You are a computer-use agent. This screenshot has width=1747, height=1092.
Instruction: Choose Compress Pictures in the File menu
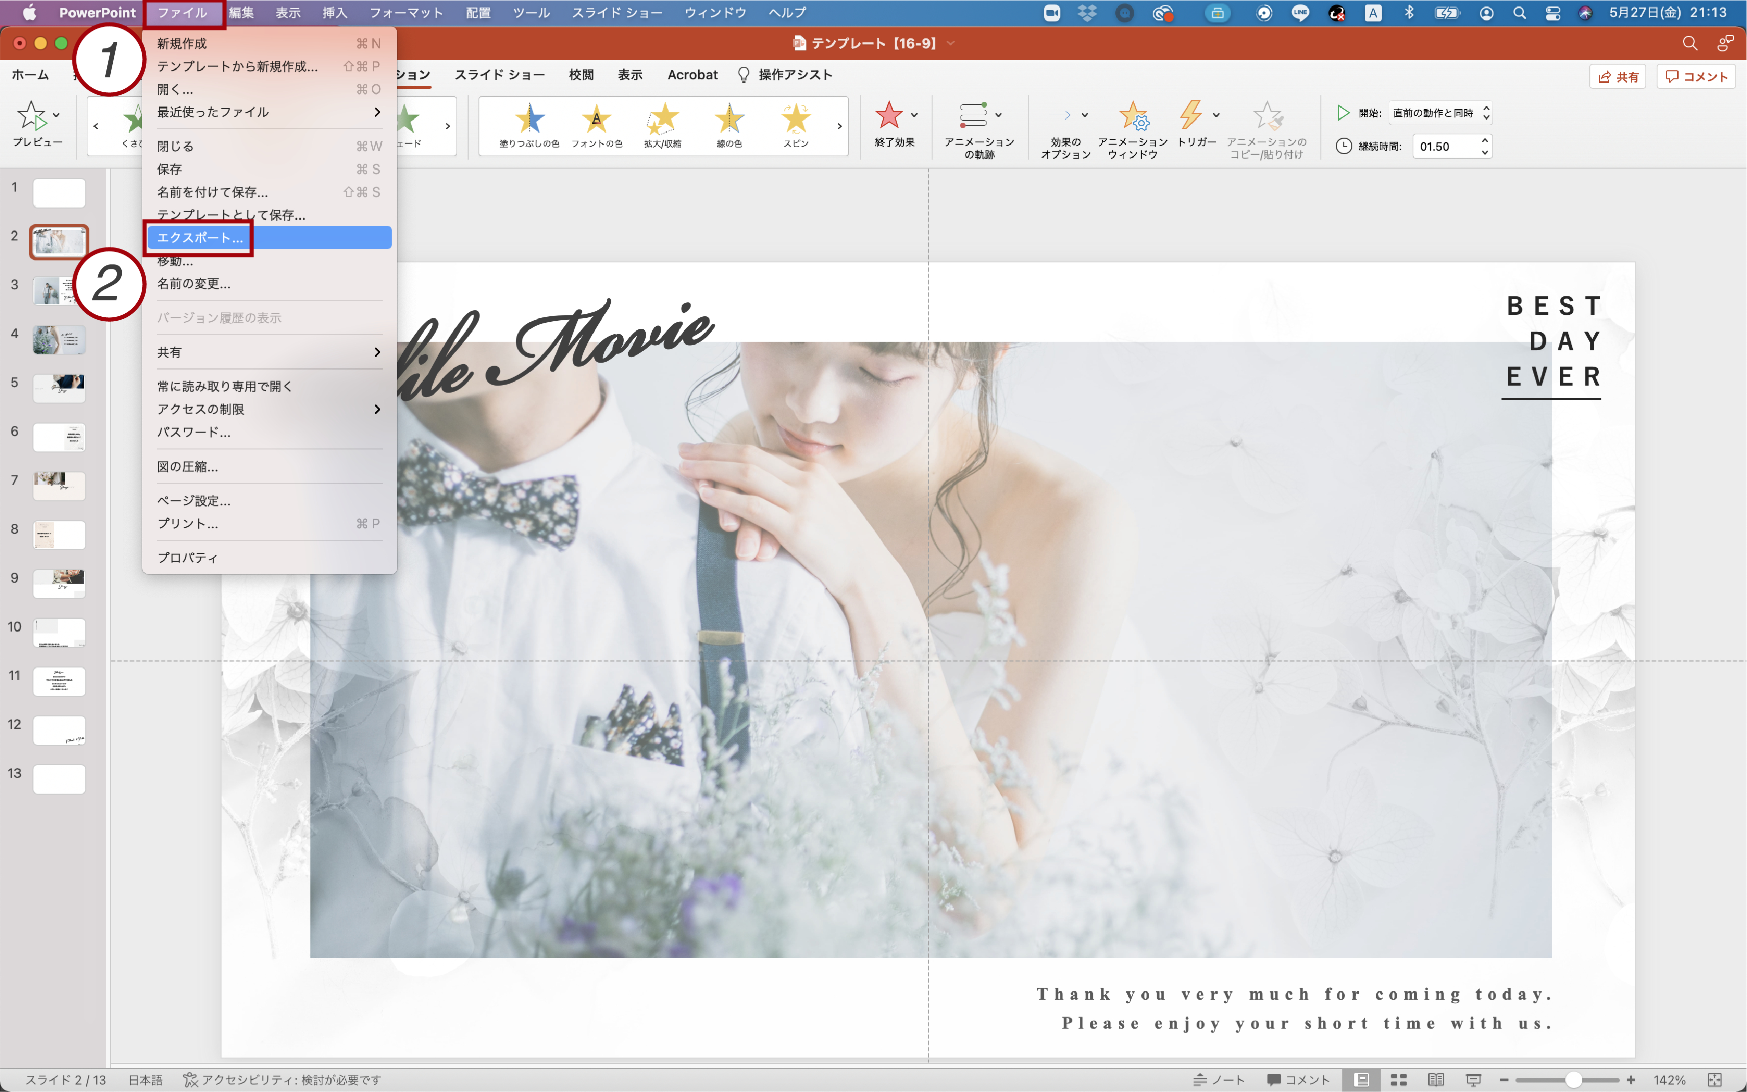click(x=268, y=466)
